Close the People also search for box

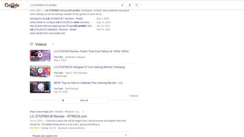pos(126,135)
